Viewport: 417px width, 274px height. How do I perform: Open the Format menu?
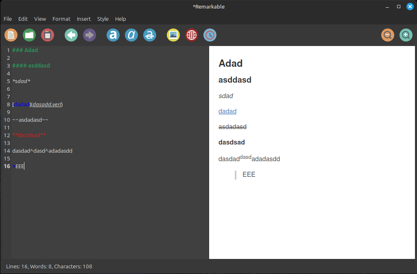tap(61, 19)
